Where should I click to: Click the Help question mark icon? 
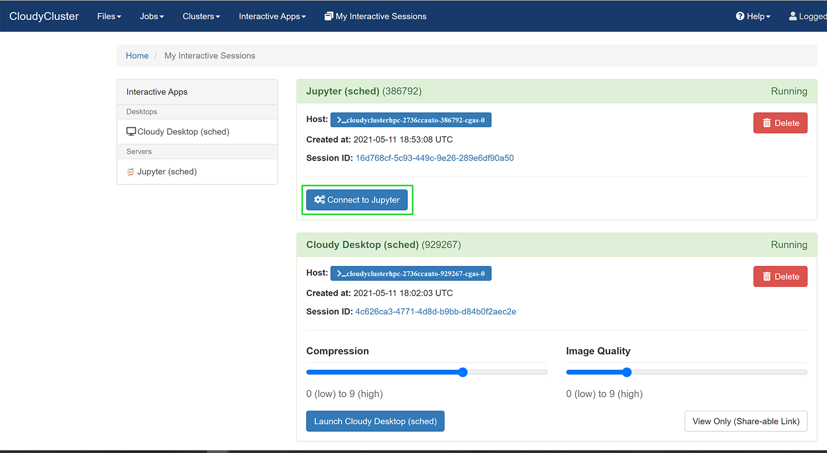coord(740,16)
